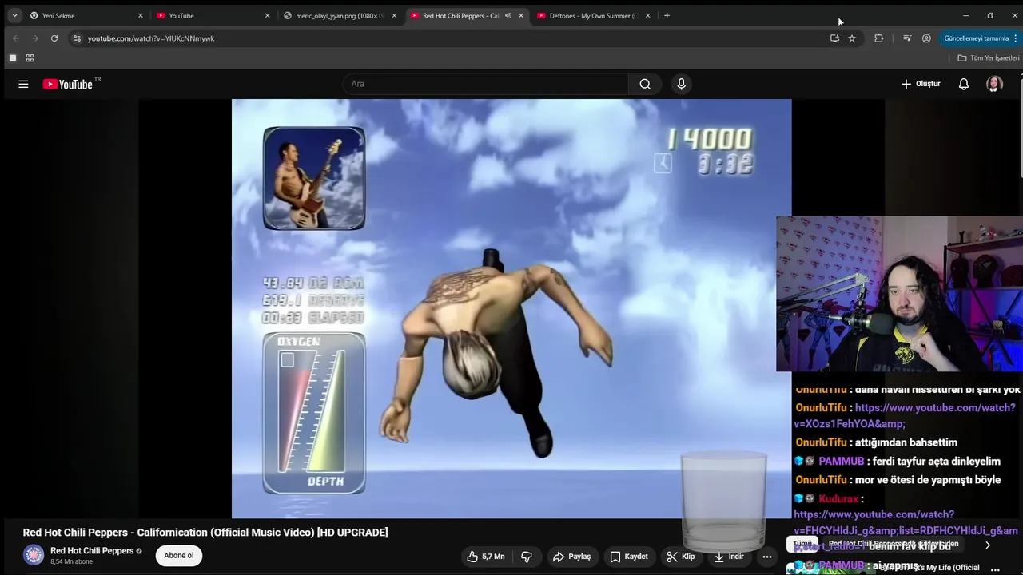Open the extensions puzzle icon

pos(879,38)
